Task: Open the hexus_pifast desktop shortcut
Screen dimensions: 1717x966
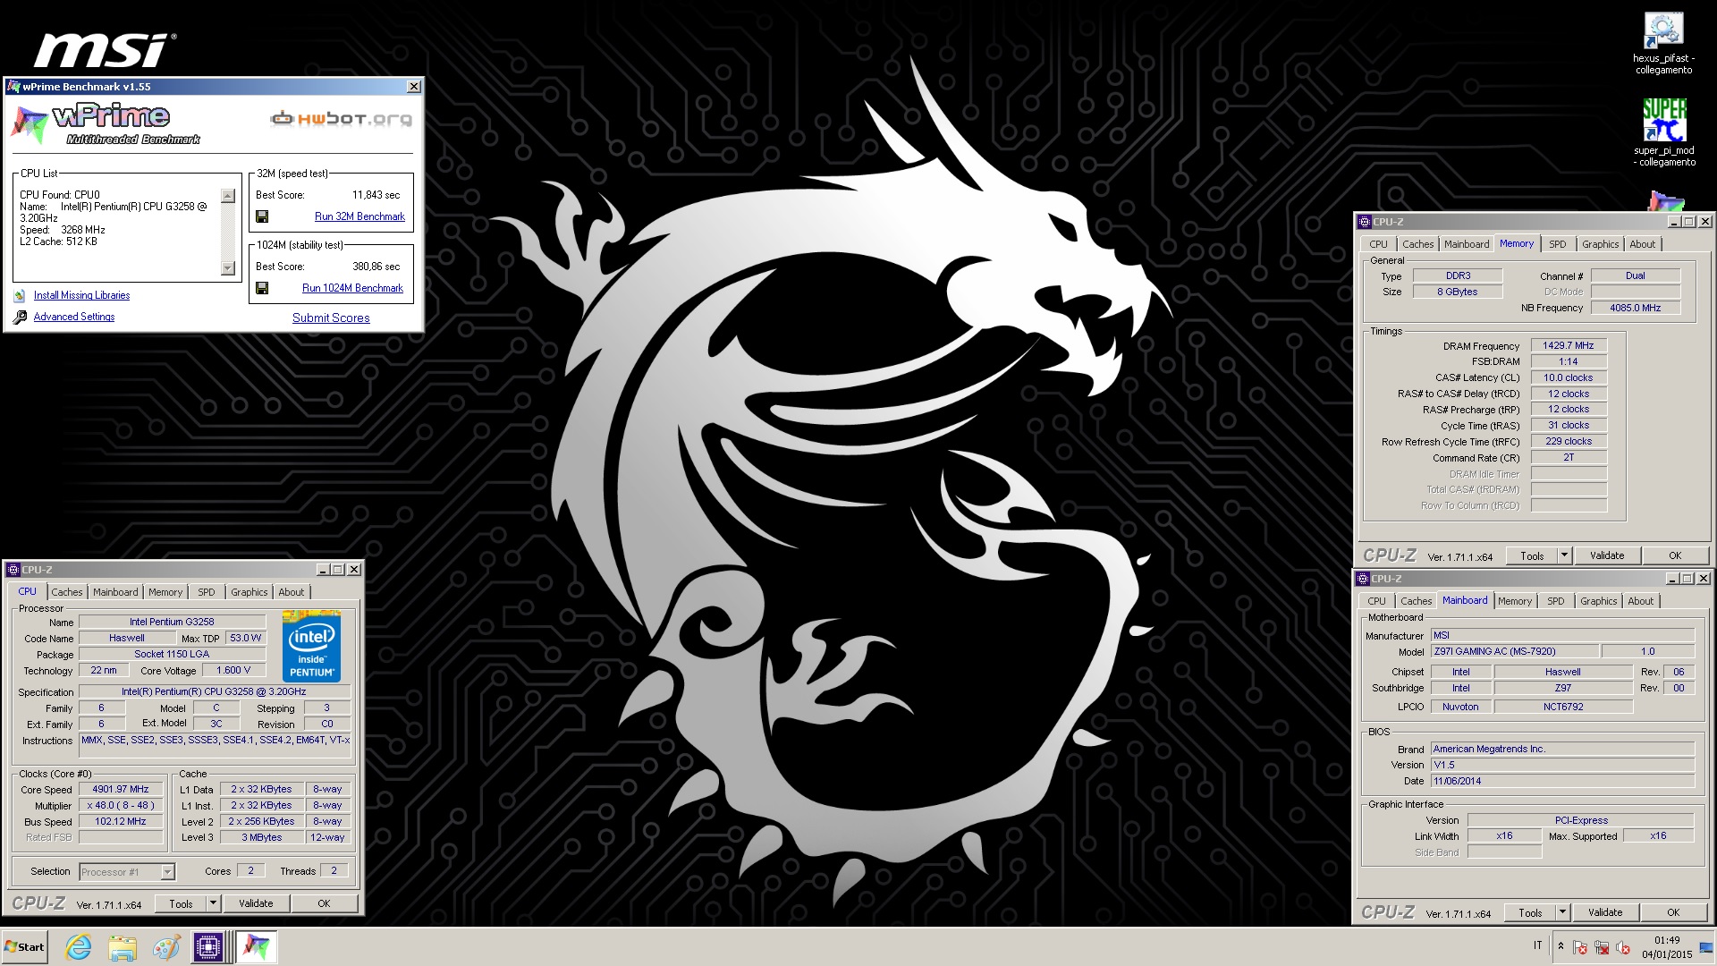Action: [1663, 43]
